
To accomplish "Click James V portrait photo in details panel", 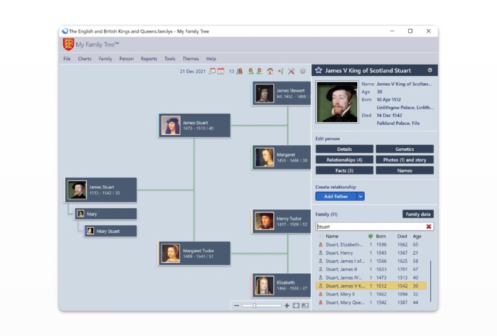I will click(337, 102).
